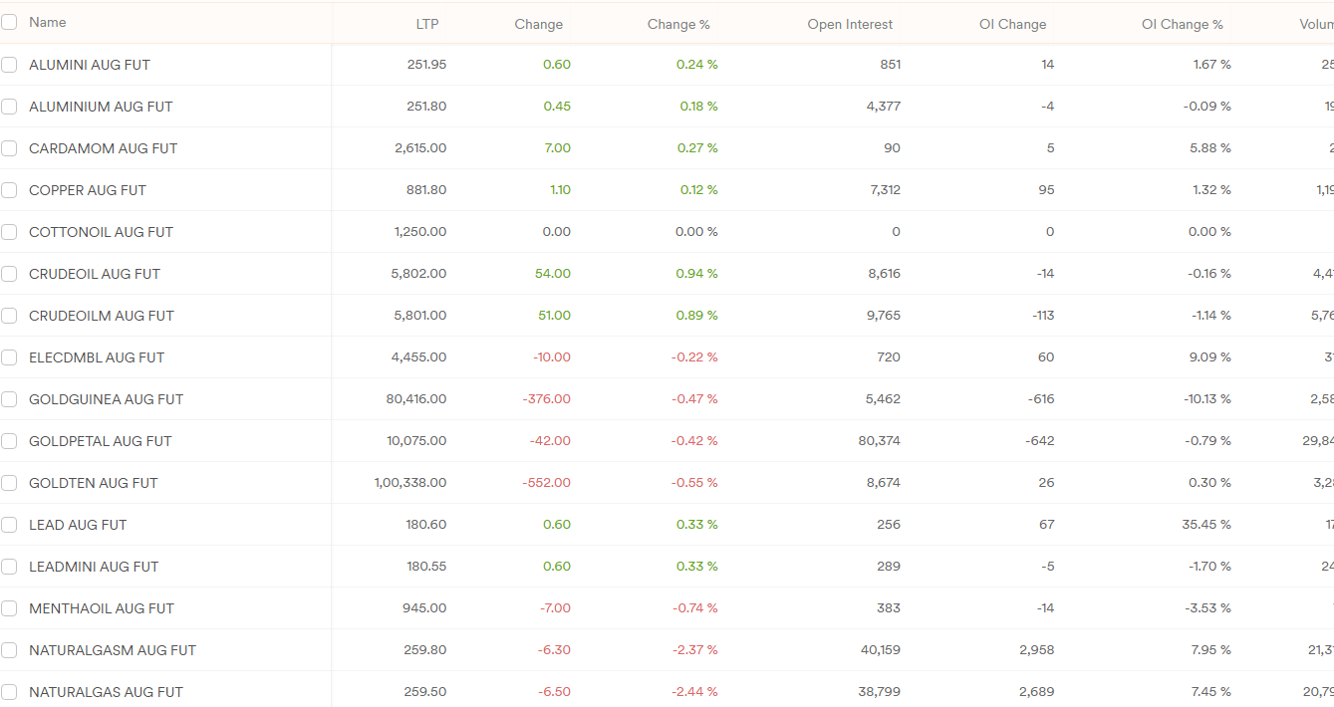Select the COPPER AUG FUT checkbox
Screen dimensions: 1334x707
9,190
